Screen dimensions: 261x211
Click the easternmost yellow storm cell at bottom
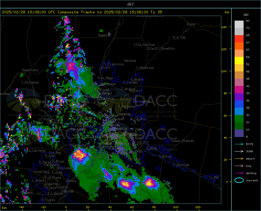coord(149,183)
